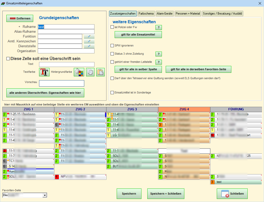Screen dimensions: 264x202
Task: Click the pencil icon beside Funktion field
Action: pyautogui.click(x=89, y=37)
